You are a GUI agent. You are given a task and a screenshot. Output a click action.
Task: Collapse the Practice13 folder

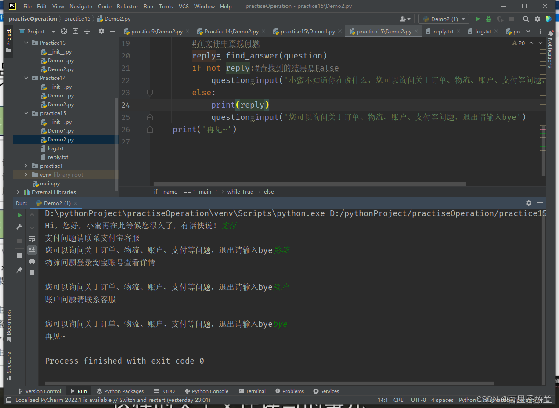(x=26, y=43)
